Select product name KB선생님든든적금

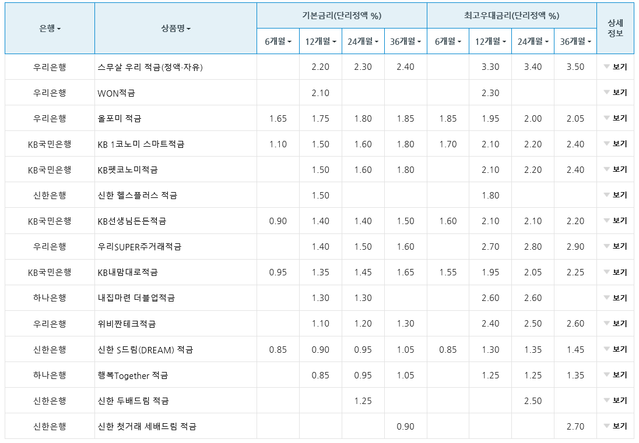point(132,221)
